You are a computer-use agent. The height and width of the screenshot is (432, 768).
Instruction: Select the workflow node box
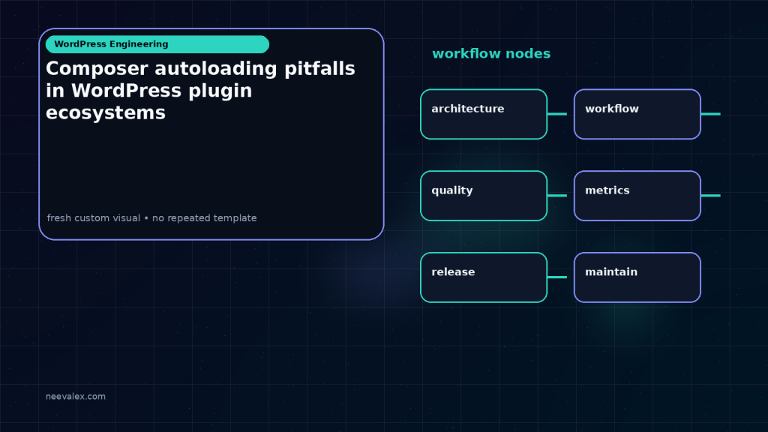[x=637, y=114]
